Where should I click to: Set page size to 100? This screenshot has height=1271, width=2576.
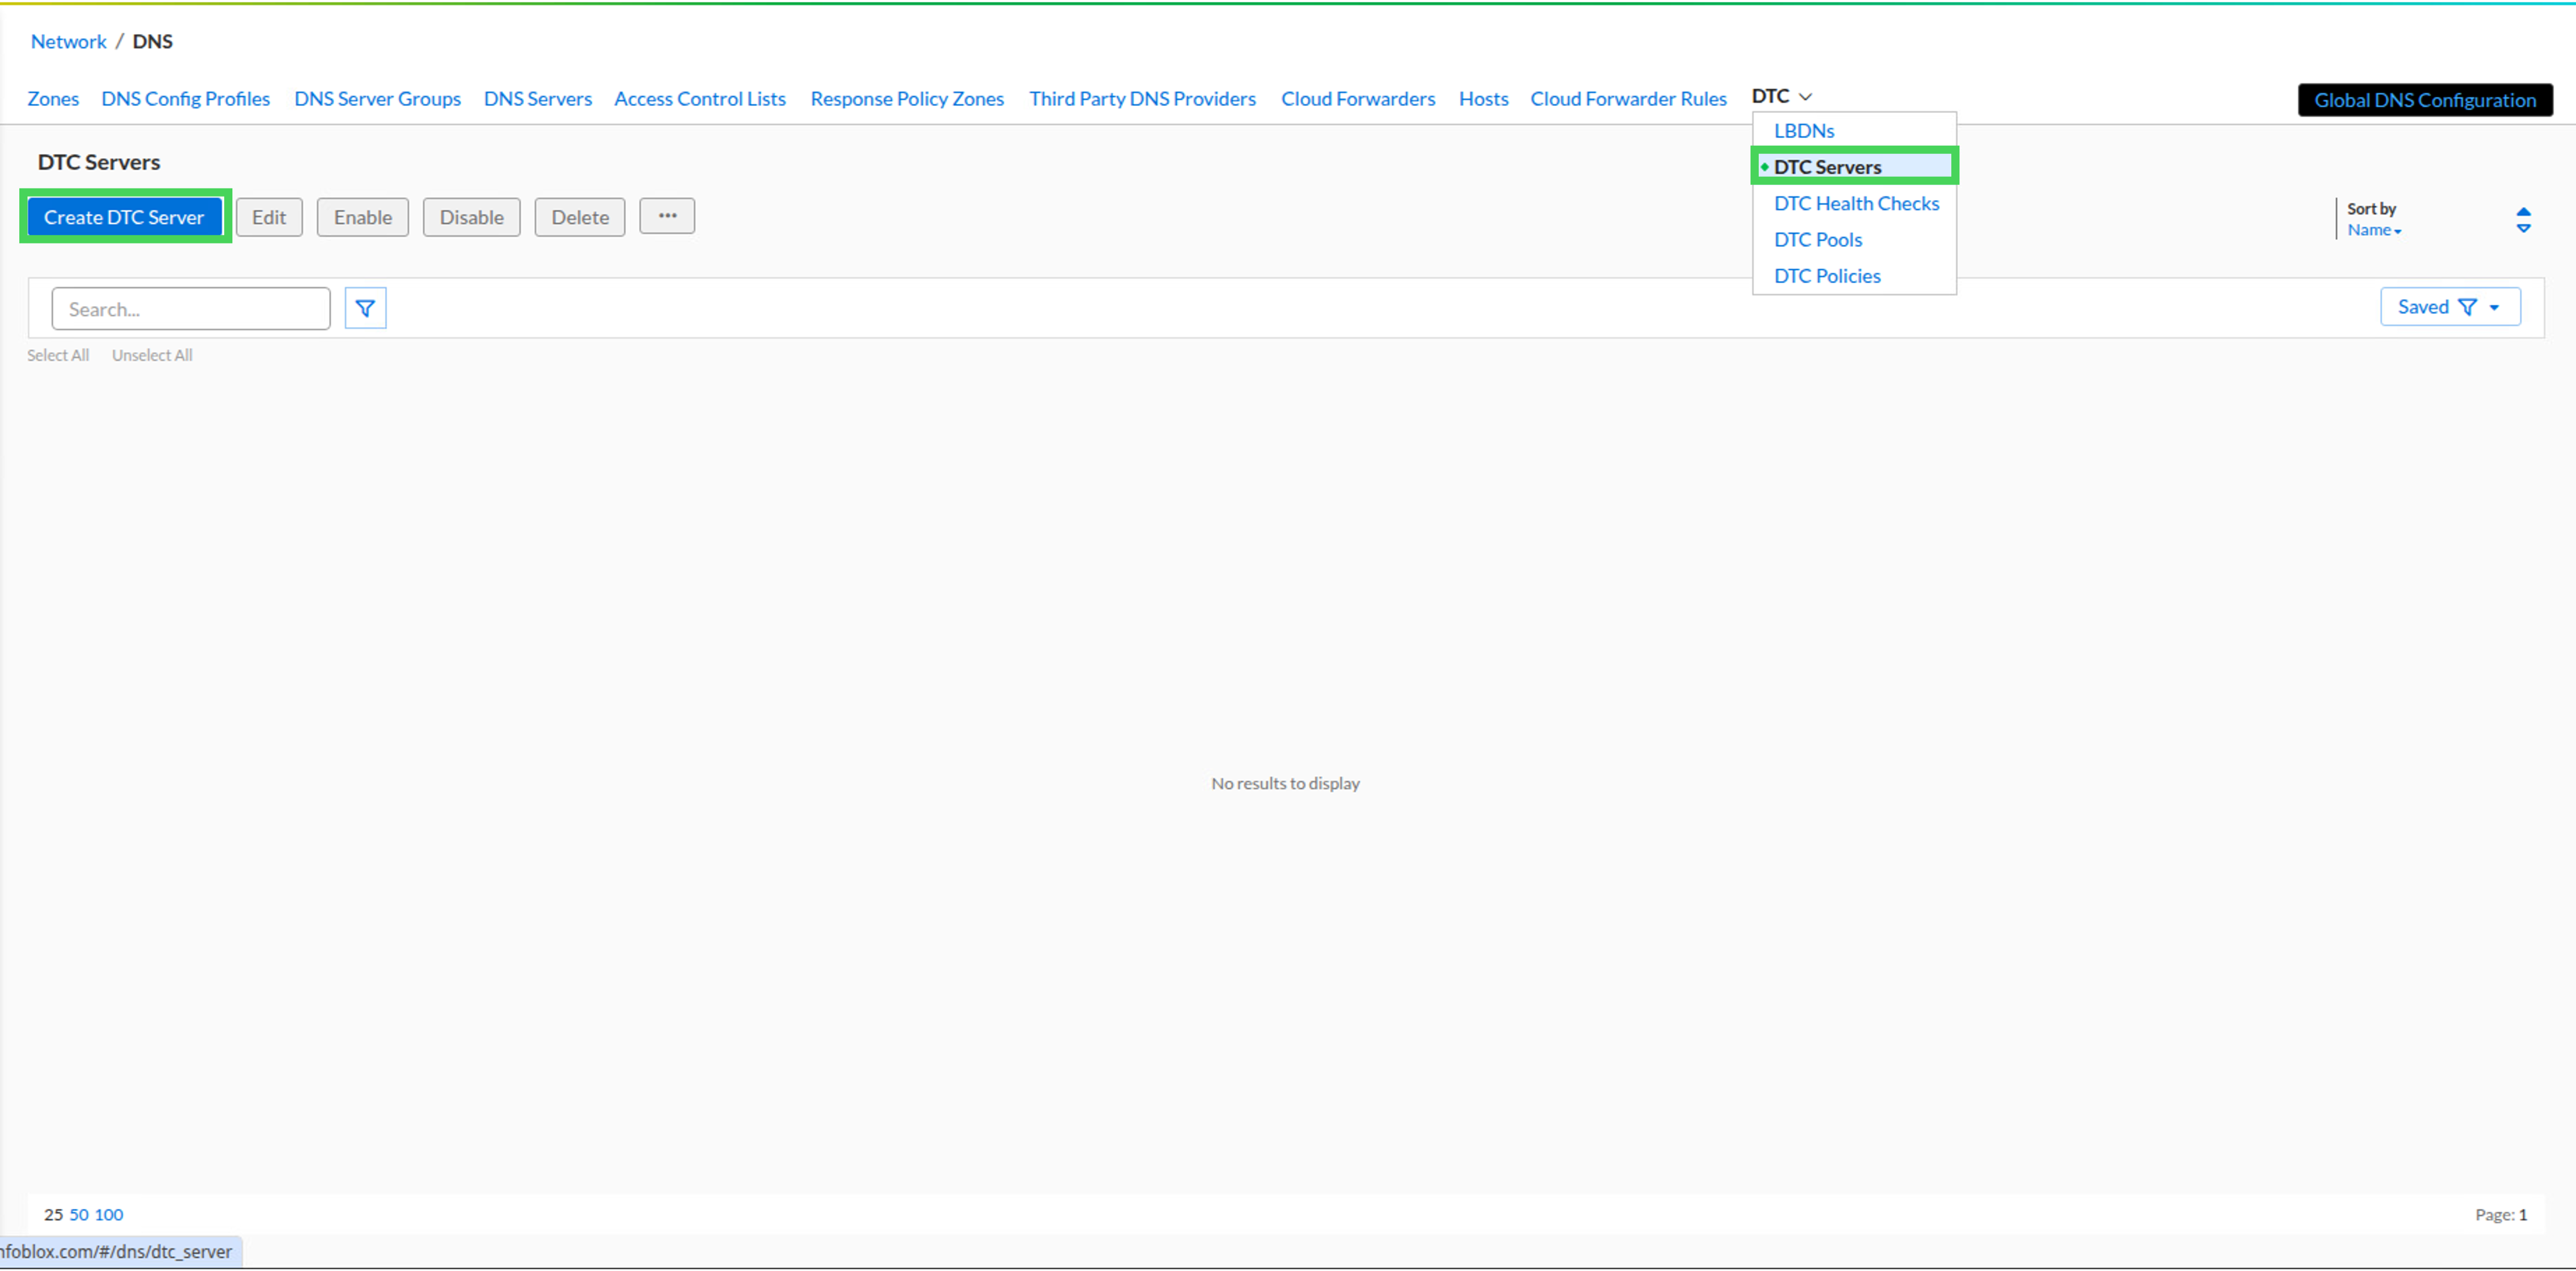point(109,1215)
